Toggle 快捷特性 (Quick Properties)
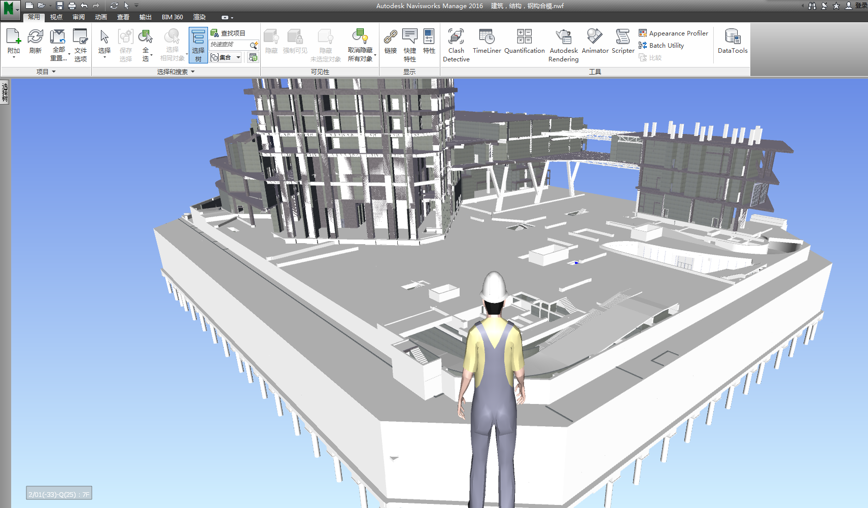Screen dimensions: 868x508 coord(410,45)
